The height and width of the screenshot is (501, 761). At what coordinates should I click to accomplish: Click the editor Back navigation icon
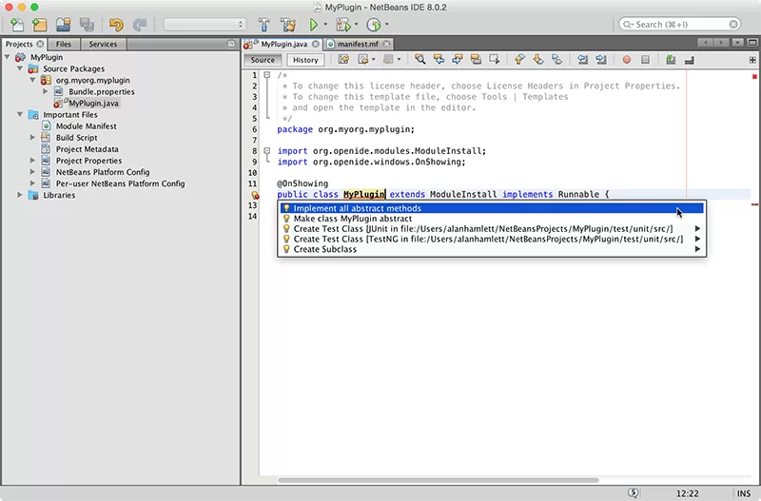point(363,60)
